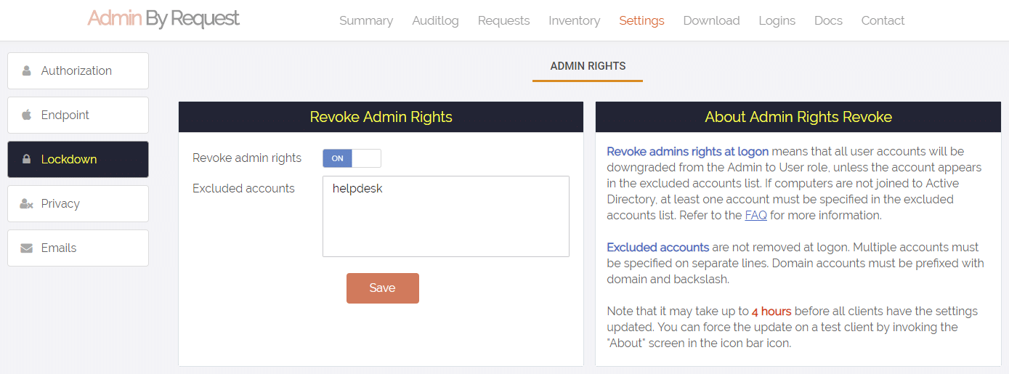The height and width of the screenshot is (374, 1009).
Task: Click inside the Excluded accounts text box
Action: (x=446, y=216)
